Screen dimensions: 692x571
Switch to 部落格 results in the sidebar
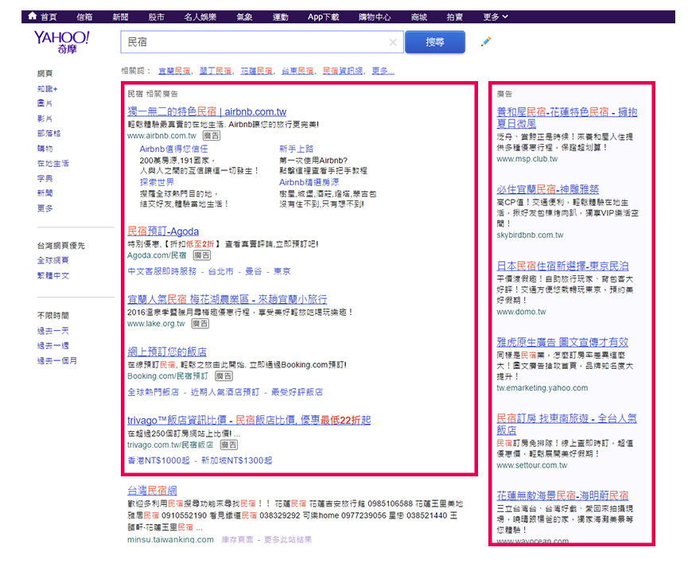click(x=49, y=134)
